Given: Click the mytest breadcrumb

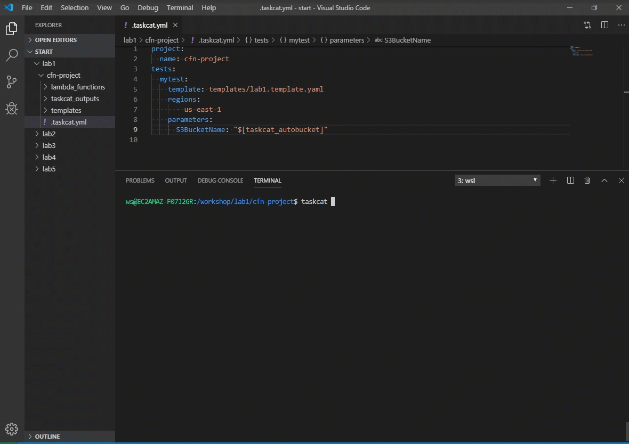Looking at the screenshot, I should point(294,40).
